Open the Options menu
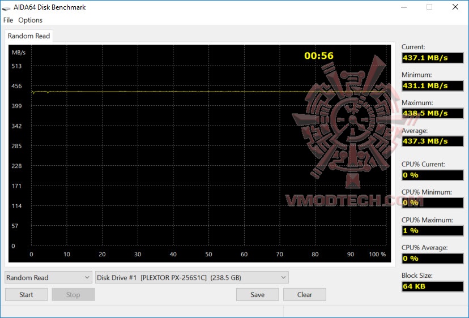Viewport: 469px width, 318px height. (x=30, y=20)
